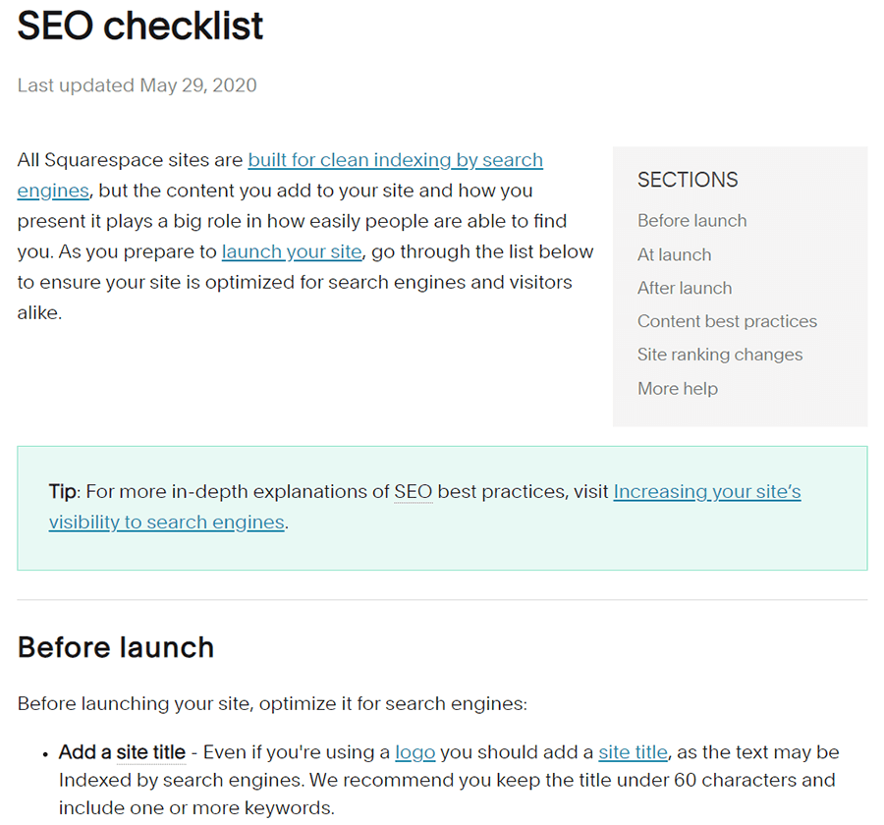The image size is (884, 825).
Task: Open More help section link
Action: tap(678, 389)
